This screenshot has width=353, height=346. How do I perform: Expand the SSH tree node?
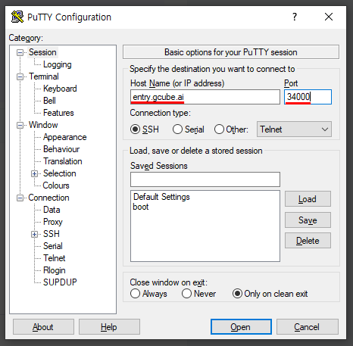pyautogui.click(x=34, y=234)
